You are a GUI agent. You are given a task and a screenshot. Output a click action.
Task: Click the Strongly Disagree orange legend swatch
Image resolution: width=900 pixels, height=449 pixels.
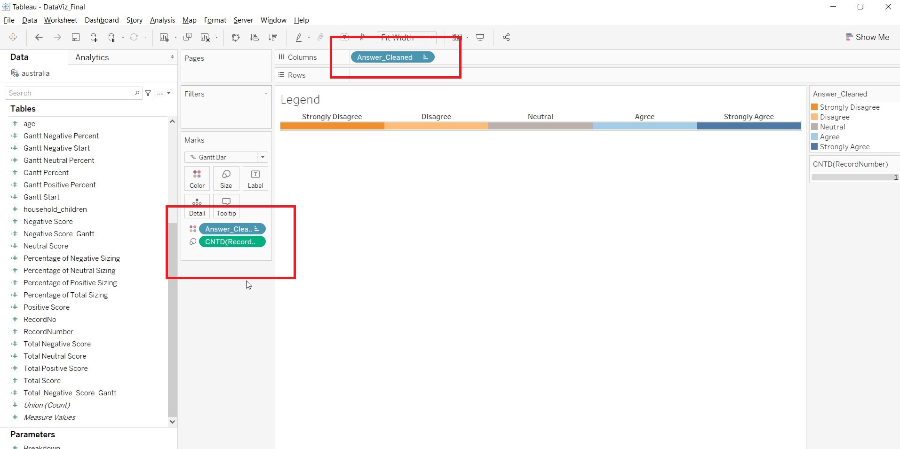[814, 107]
